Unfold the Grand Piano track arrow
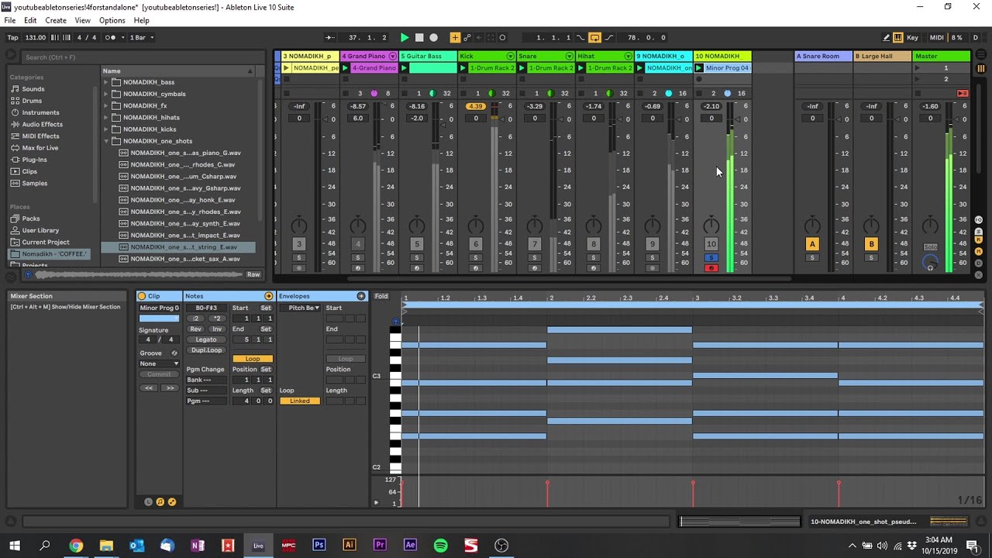 (x=393, y=56)
